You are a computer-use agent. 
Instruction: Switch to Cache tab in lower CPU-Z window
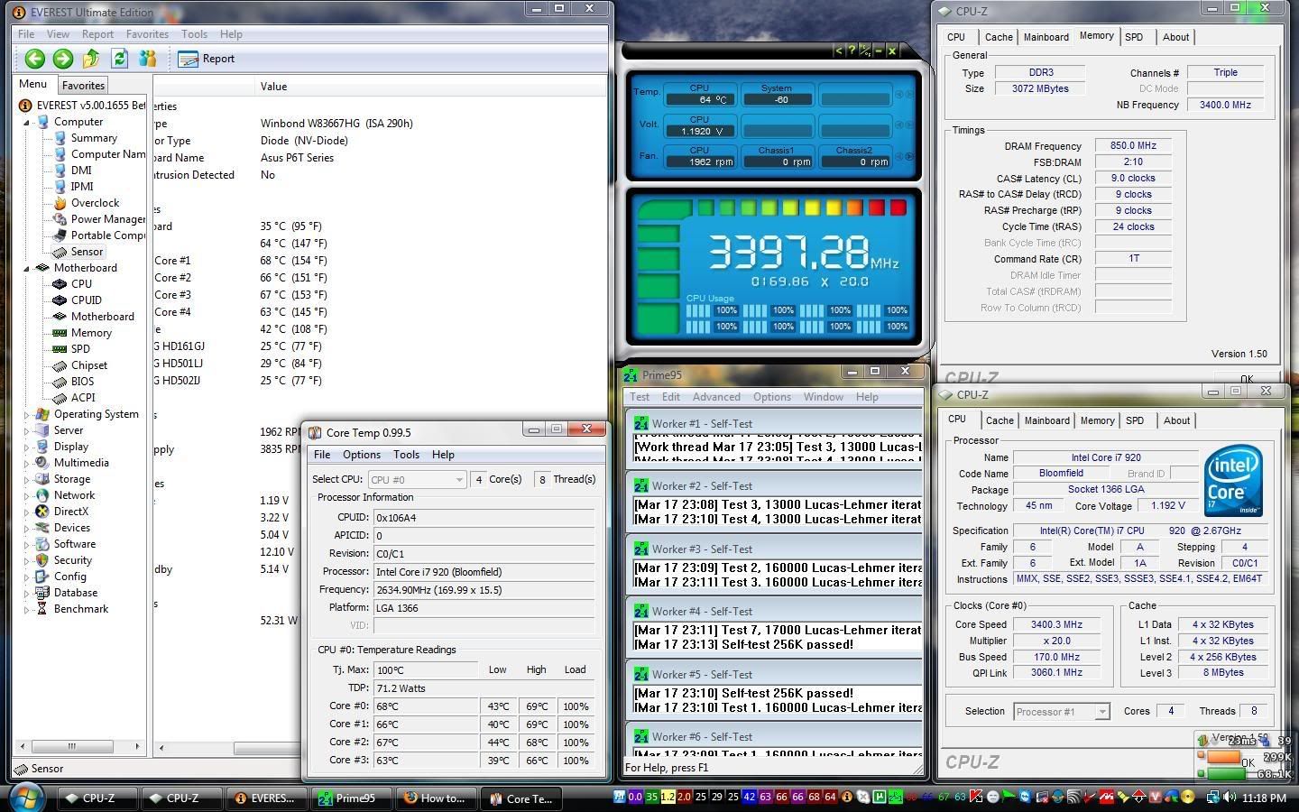(1000, 420)
